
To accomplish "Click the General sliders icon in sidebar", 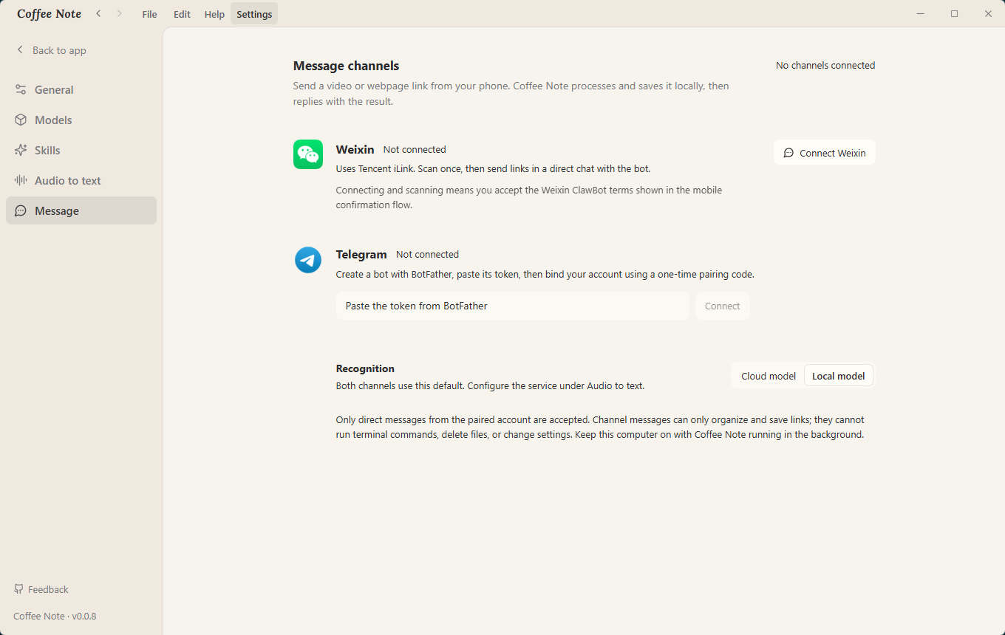I will coord(21,89).
